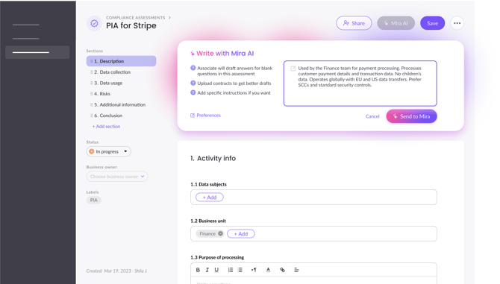The image size is (500, 284).
Task: Click the sparkle icon beside Write with Mira AI
Action: 193,54
